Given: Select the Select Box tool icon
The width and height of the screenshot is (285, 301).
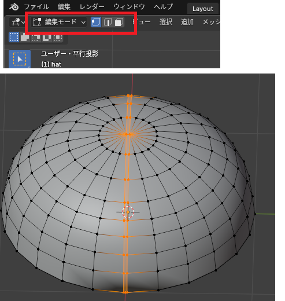Looking at the screenshot, I should (20, 59).
